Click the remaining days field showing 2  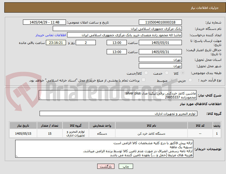coord(86,43)
